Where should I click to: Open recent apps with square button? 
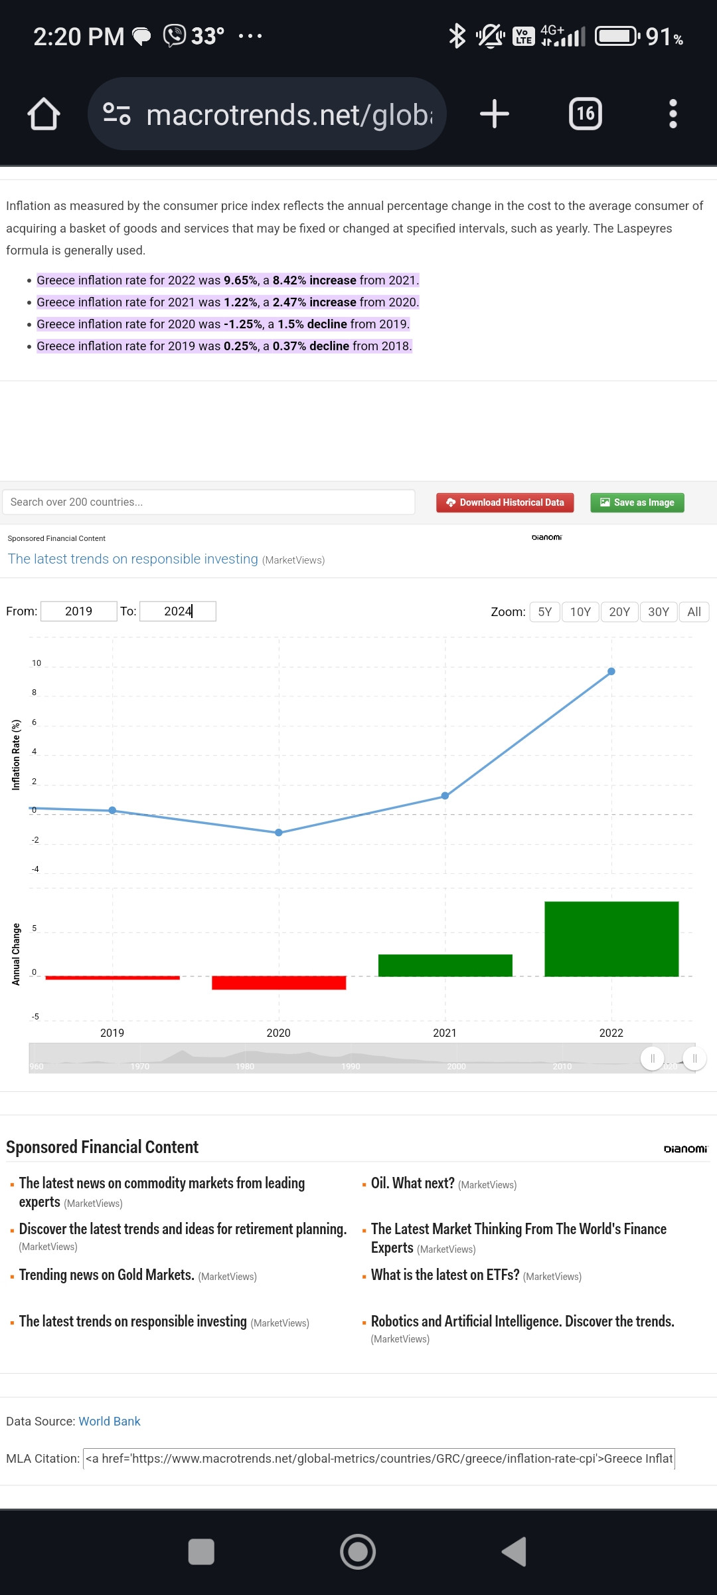pyautogui.click(x=201, y=1552)
